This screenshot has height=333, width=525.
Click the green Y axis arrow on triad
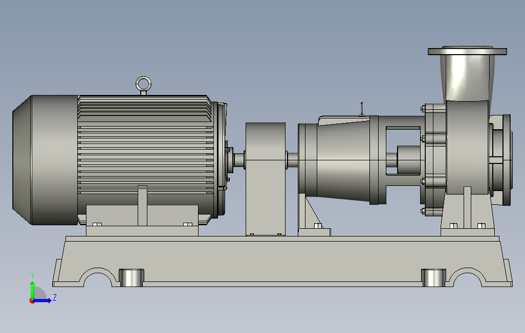(32, 290)
